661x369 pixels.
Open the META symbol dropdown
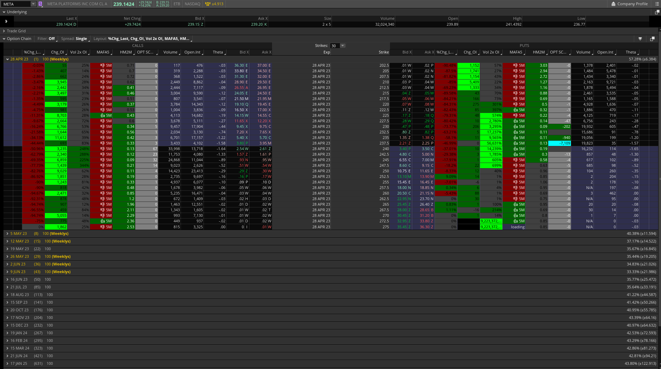click(33, 4)
